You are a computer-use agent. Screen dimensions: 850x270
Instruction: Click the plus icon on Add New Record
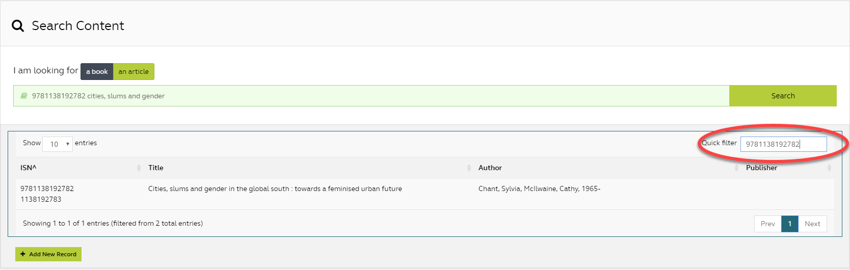23,254
